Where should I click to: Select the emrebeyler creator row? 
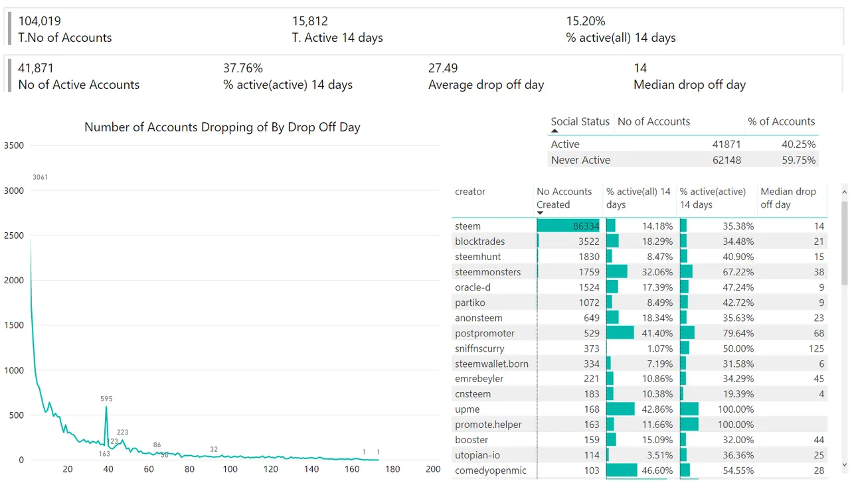click(x=639, y=379)
